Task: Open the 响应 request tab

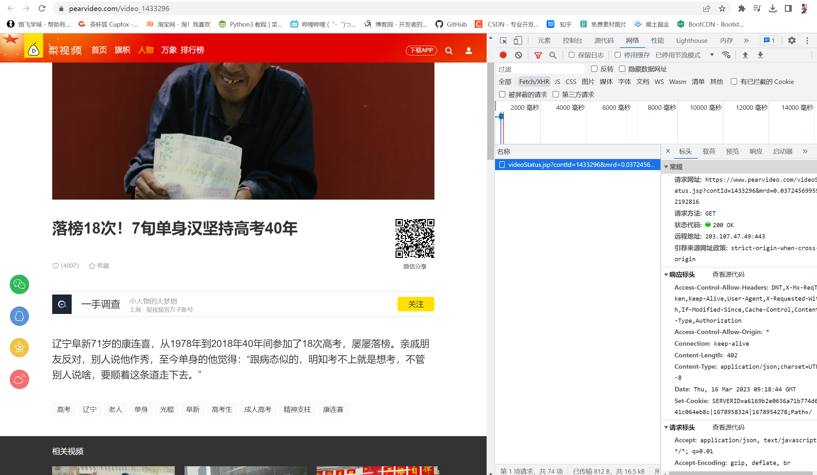Action: click(756, 151)
